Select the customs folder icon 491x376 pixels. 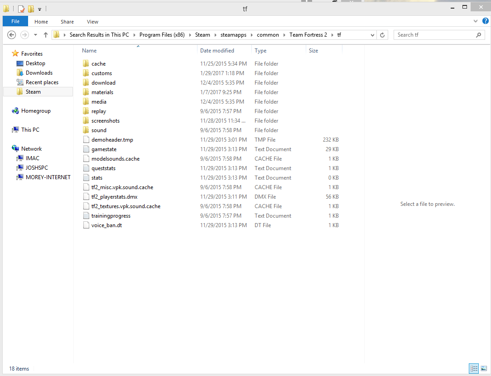tap(86, 73)
